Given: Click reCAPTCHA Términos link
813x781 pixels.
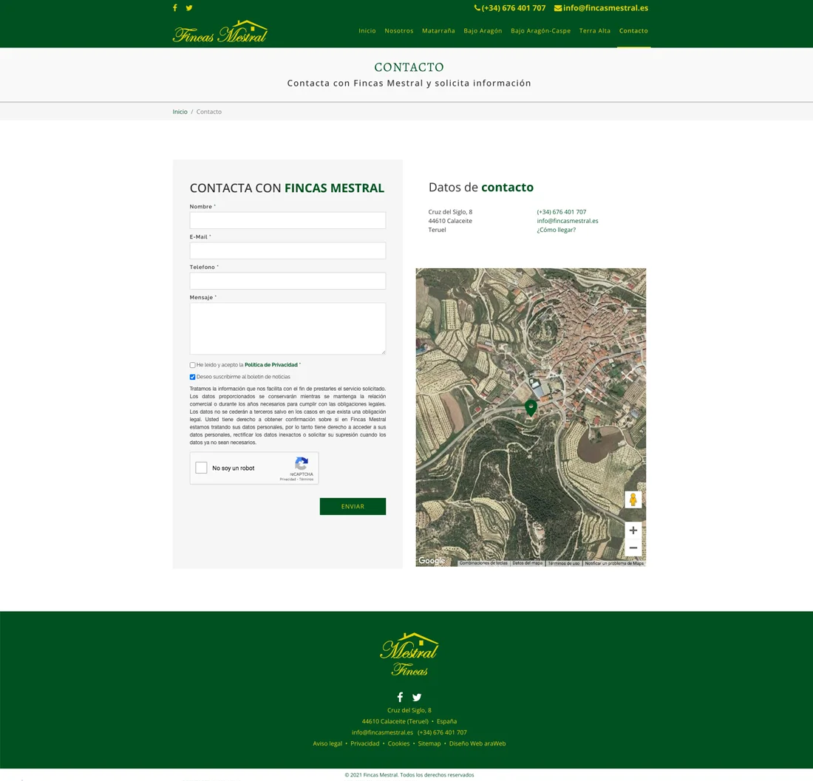Looking at the screenshot, I should click(307, 480).
